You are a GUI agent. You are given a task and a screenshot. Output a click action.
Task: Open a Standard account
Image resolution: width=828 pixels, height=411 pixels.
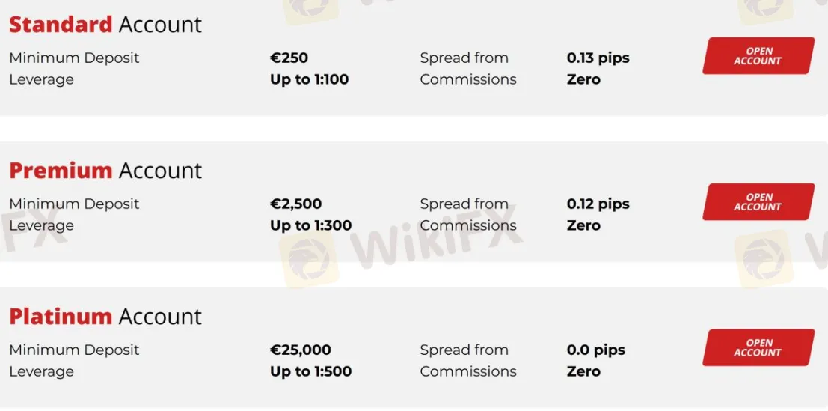point(758,56)
